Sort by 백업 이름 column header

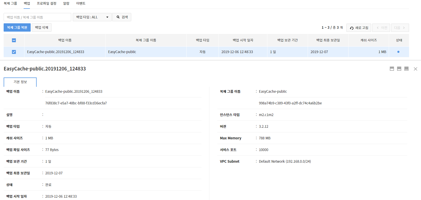click(65, 40)
